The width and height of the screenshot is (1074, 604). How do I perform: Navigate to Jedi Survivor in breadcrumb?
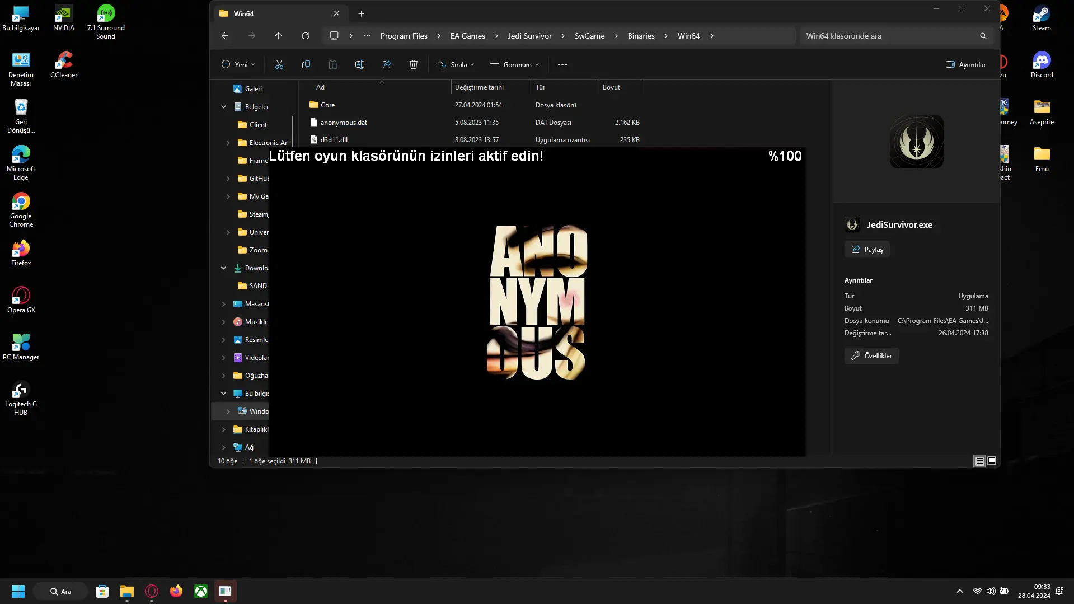[529, 36]
